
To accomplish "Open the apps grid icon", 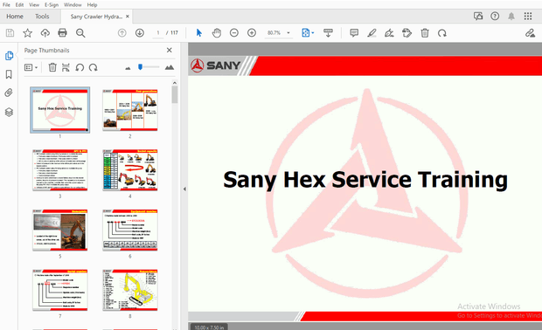I will (528, 17).
